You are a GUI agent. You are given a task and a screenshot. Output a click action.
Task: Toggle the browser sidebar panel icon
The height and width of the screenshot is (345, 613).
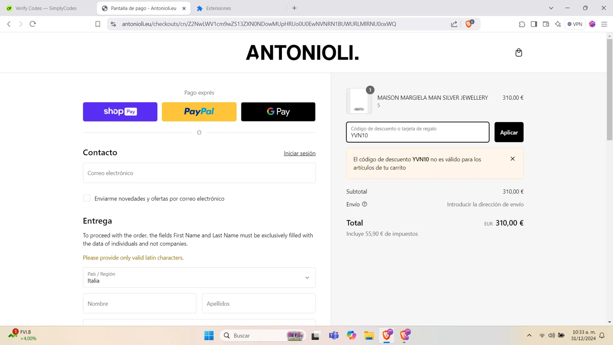[x=534, y=24]
